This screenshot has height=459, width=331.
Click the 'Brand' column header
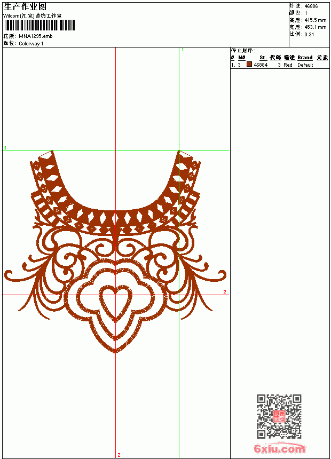[305, 58]
